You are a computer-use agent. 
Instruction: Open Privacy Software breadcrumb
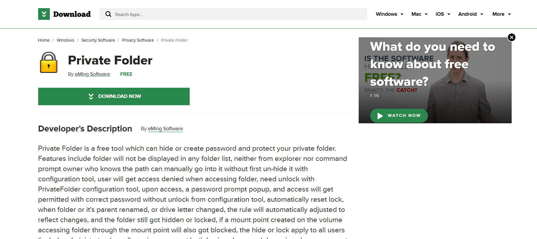click(x=138, y=40)
